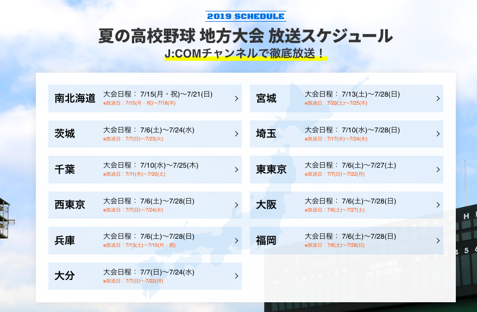Open the 南北海道 schedule chevron arrow
Viewport: 477px width, 312px height.
236,98
